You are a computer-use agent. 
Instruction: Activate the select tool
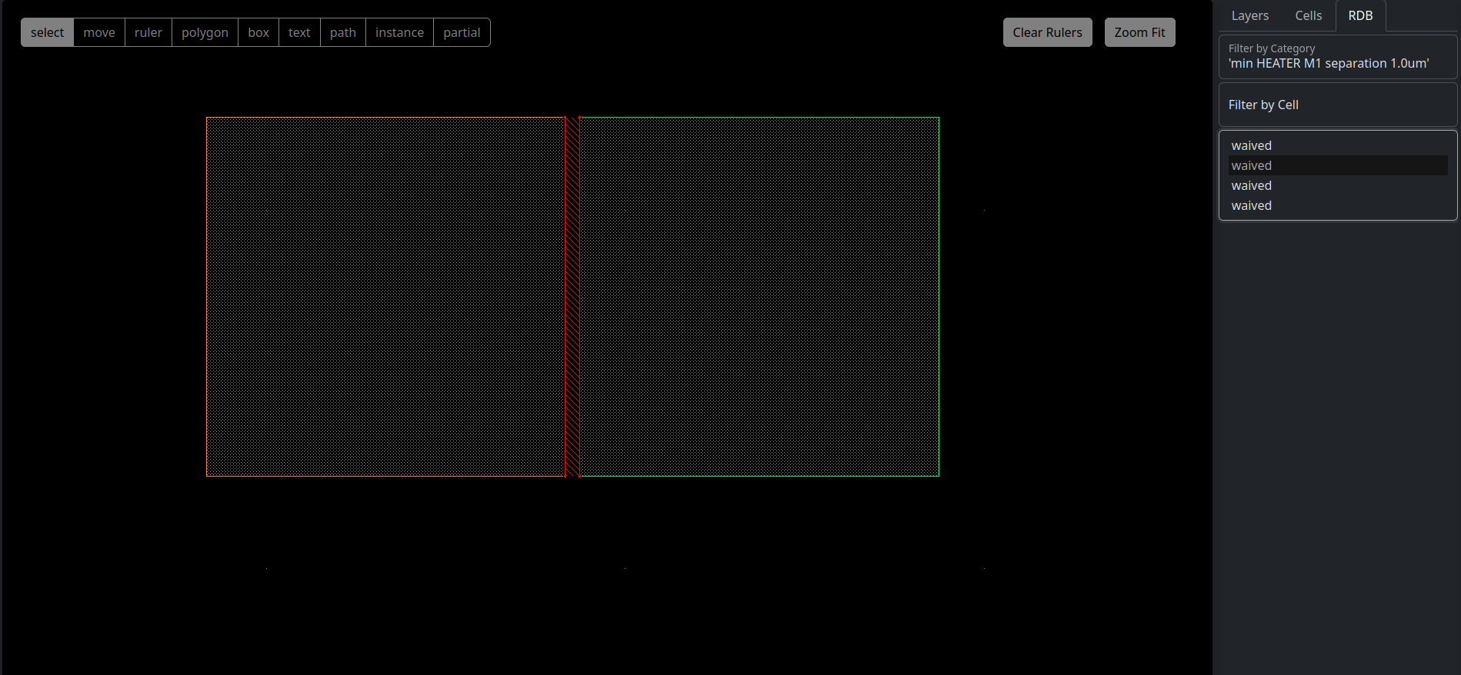click(47, 32)
